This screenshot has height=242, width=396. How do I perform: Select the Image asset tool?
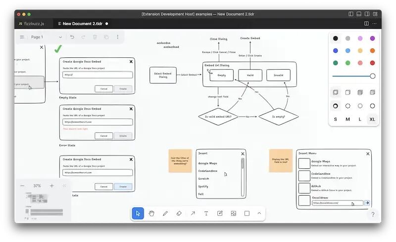(x=234, y=213)
